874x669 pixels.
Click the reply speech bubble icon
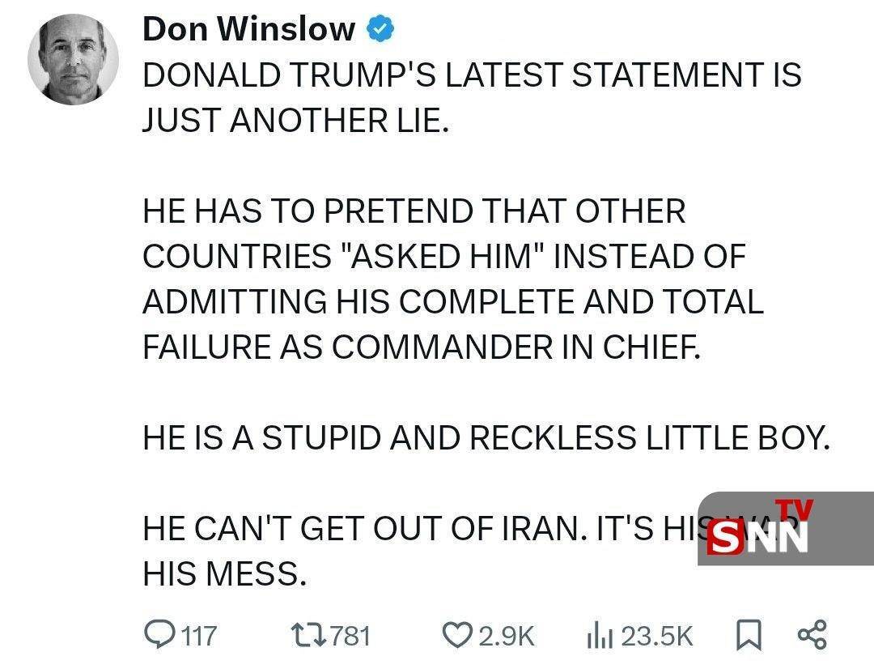159,635
